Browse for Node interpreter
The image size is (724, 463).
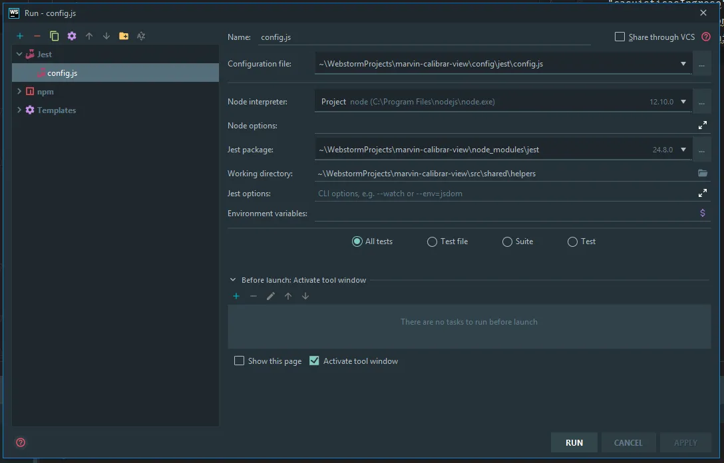coord(701,102)
